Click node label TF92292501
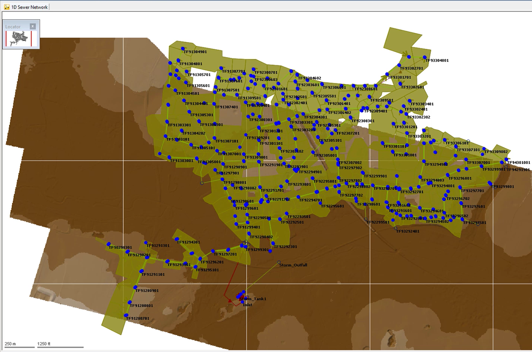532x352 pixels. (x=292, y=222)
